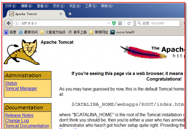Open the 文件 menu
Image resolution: width=189 pixels, height=129 pixels.
[10, 6]
